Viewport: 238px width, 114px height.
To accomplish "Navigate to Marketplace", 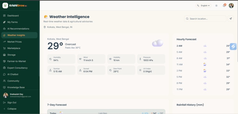I will [19, 48].
